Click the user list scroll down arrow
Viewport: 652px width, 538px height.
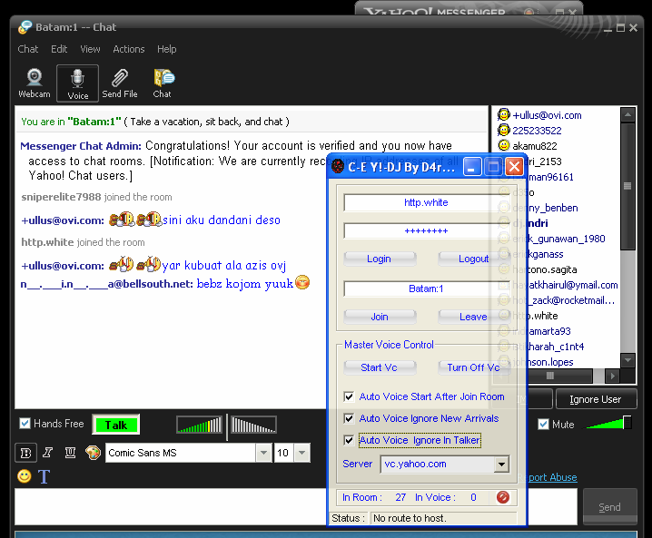point(627,360)
